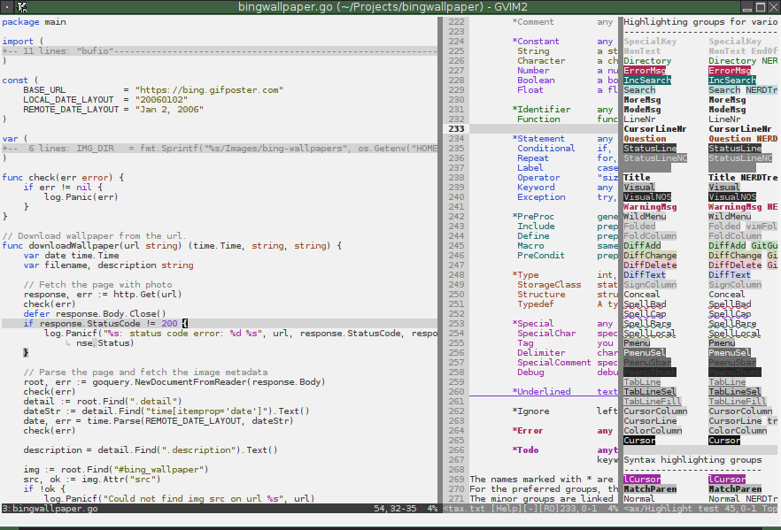Click the number 200 in the status check
The image size is (781, 530).
click(169, 324)
